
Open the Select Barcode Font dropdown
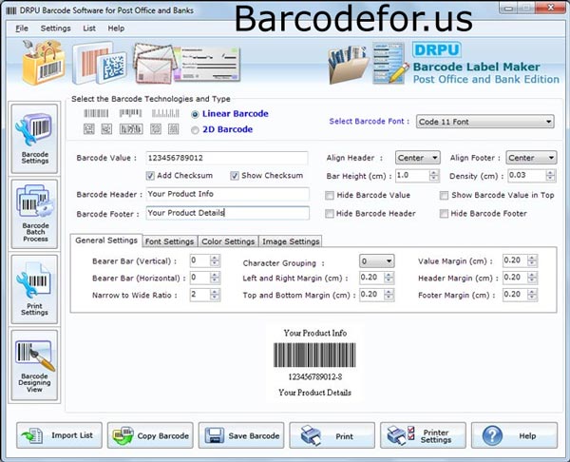[x=484, y=122]
